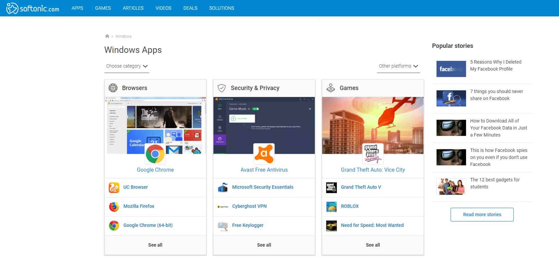Image resolution: width=559 pixels, height=259 pixels.
Task: Open the Avast Free Antivirus link
Action: [264, 170]
